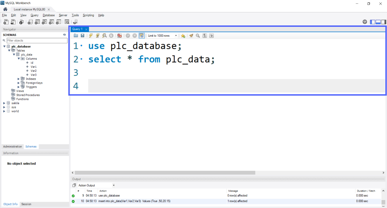Roll back the transaction with X icon
Viewport: 387px width, 208px height.
[135, 35]
